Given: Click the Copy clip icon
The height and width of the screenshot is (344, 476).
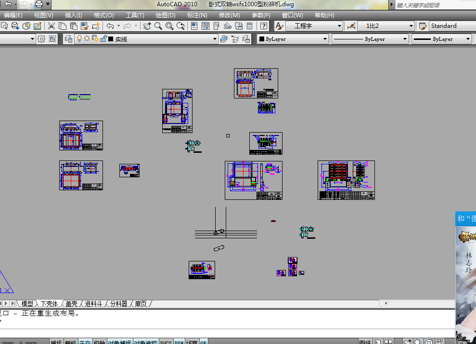Looking at the screenshot, I should tap(63, 26).
